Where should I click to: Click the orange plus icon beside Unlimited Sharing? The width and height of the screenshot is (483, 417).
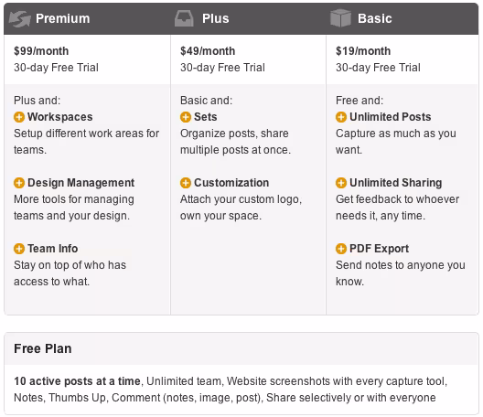[341, 183]
